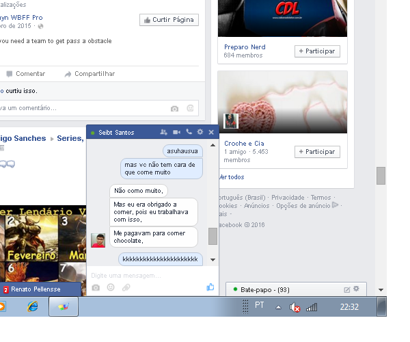Open the Privacidade footer link
This screenshot has height=342, width=410.
click(288, 198)
